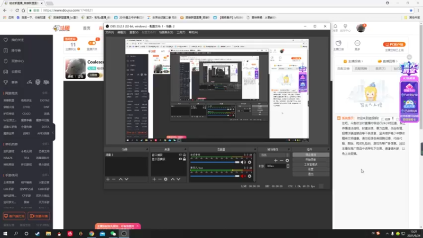
Task: Open OBS 工具(T) menu
Action: pyautogui.click(x=181, y=32)
